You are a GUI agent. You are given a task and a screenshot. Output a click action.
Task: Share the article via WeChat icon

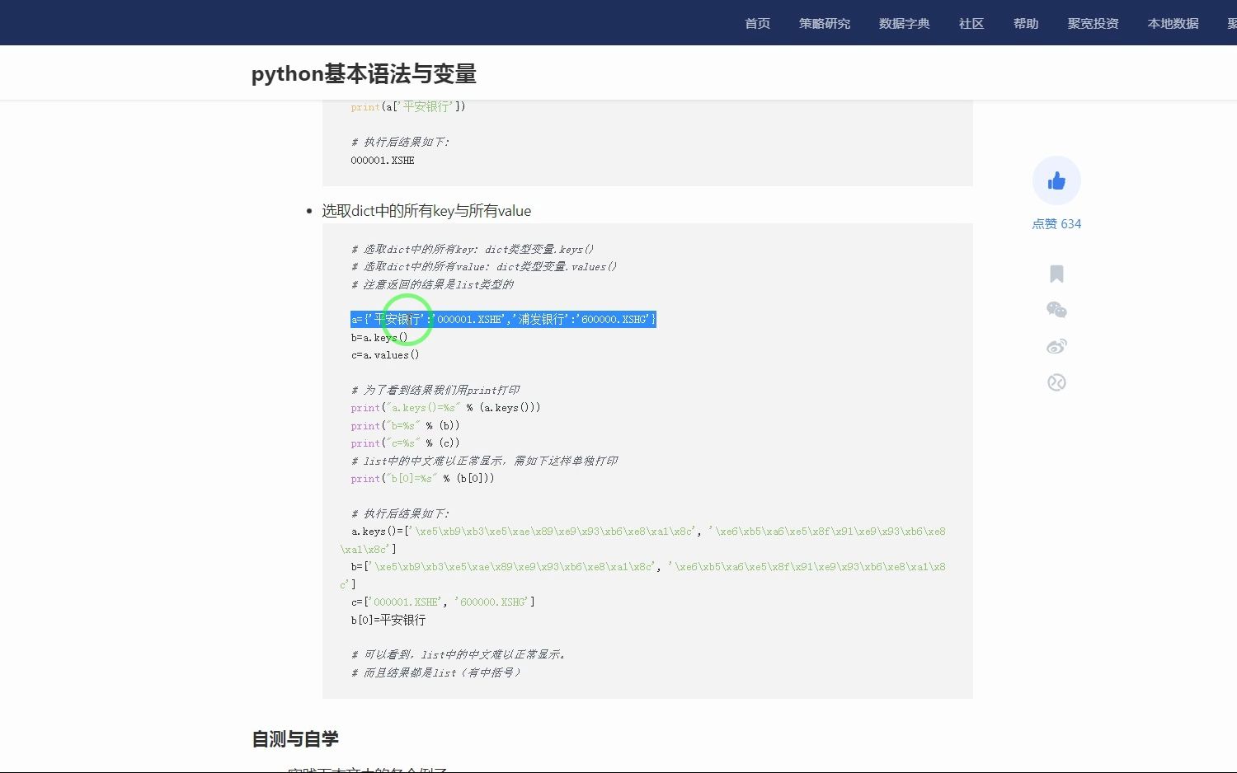click(1056, 310)
